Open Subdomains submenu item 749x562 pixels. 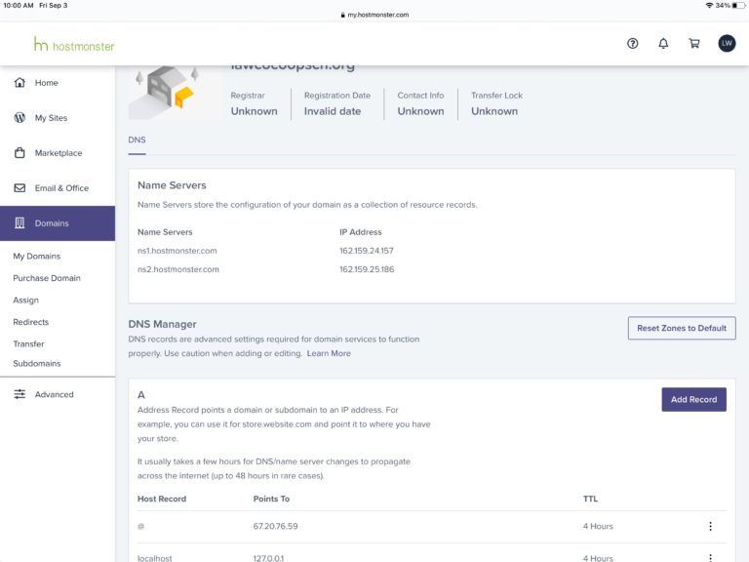click(37, 363)
